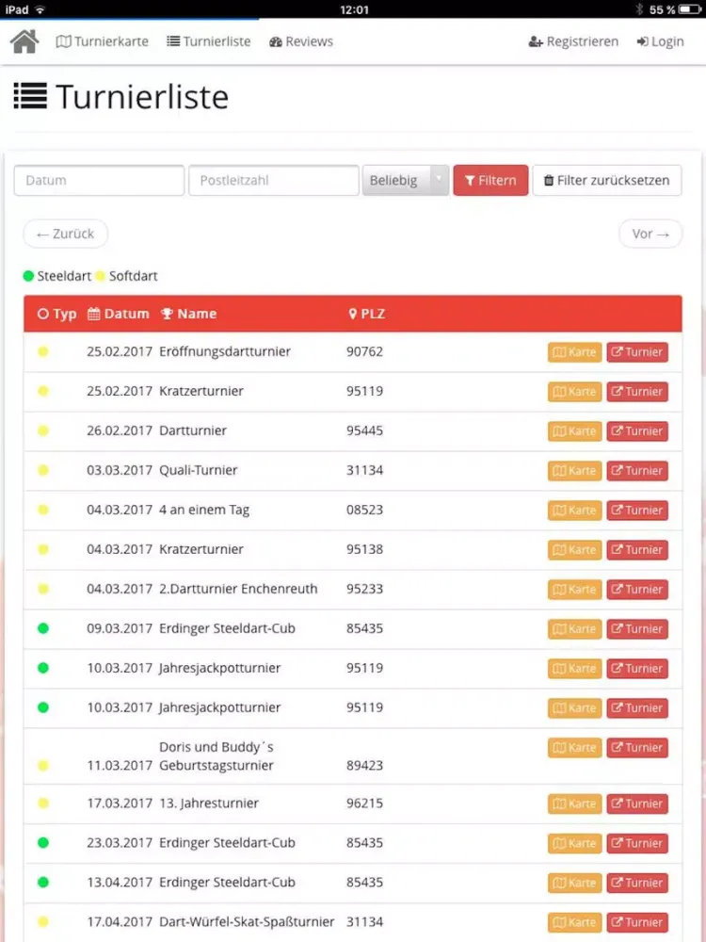
Task: Tap the Bluetooth icon in status bar
Action: click(640, 9)
